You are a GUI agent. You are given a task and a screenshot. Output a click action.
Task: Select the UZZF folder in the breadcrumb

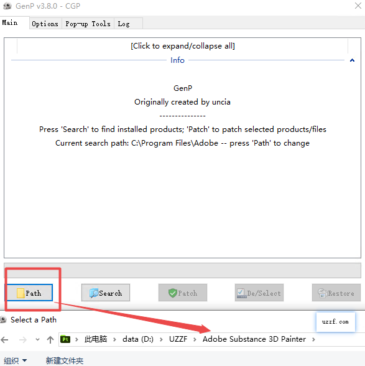[x=178, y=339]
